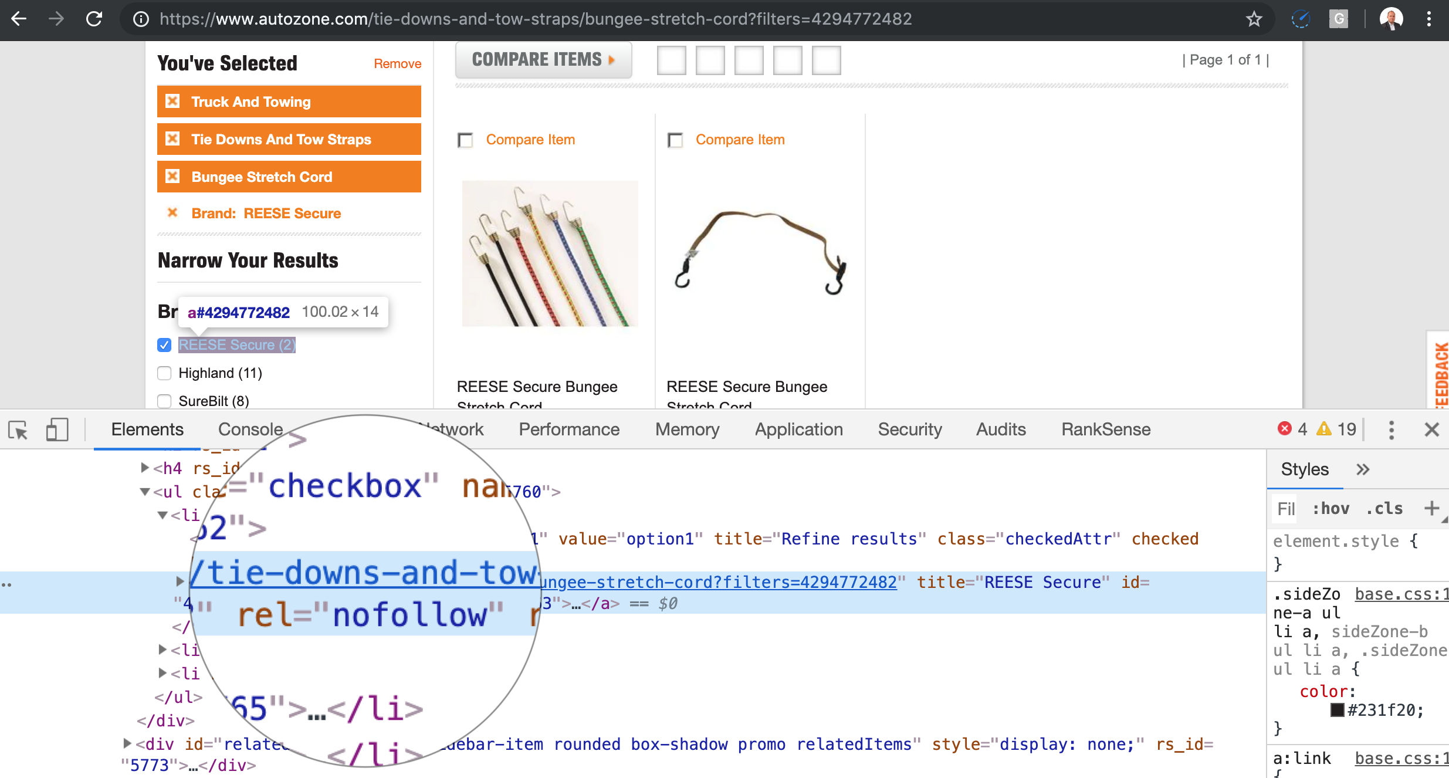1449x778 pixels.
Task: Toggle the device toolbar icon
Action: click(x=57, y=430)
